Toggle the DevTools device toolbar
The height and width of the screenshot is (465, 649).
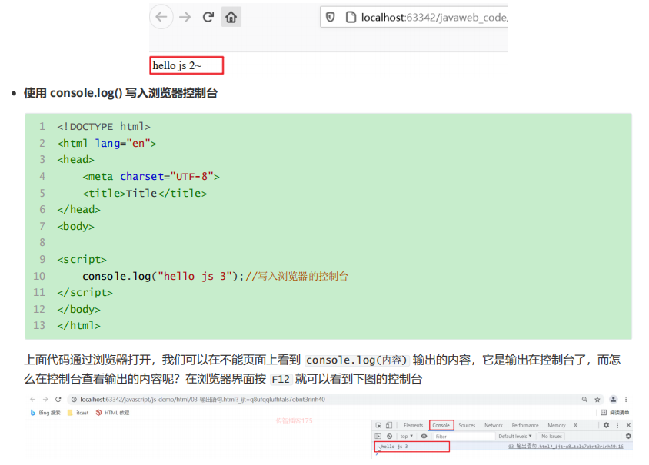pyautogui.click(x=388, y=425)
